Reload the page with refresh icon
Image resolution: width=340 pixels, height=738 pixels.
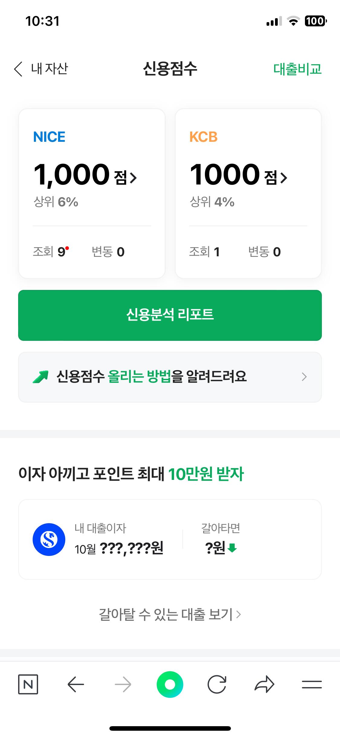tap(217, 684)
